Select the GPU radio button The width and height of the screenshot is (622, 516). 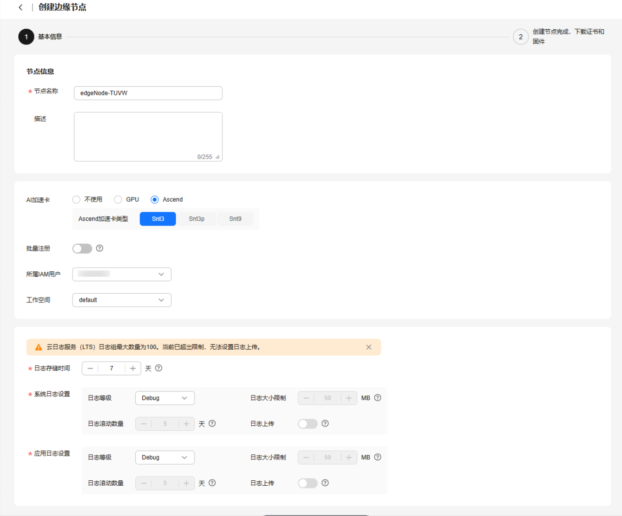point(118,199)
